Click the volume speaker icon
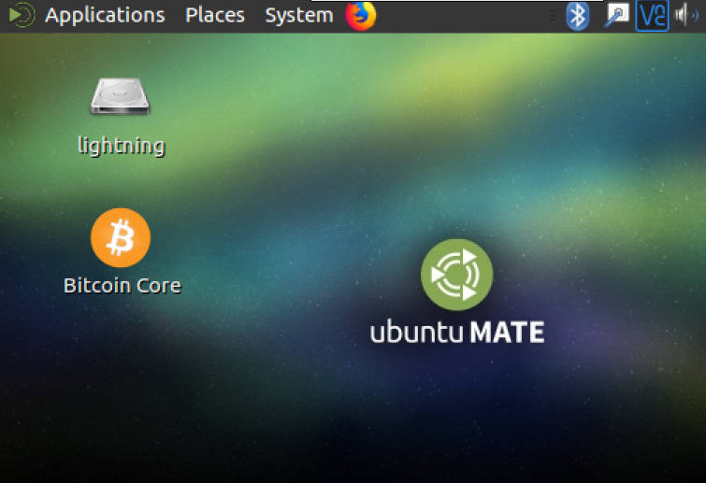The height and width of the screenshot is (483, 706). click(x=685, y=16)
